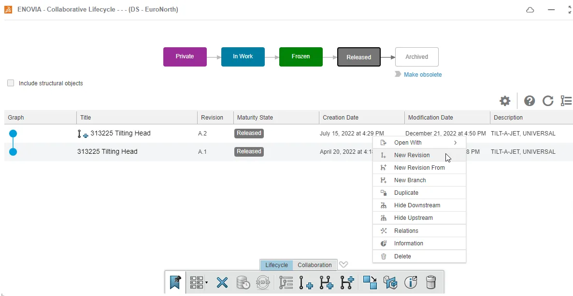
Task: Click the Add Revision icon in bottom toolbar
Action: [x=305, y=283]
